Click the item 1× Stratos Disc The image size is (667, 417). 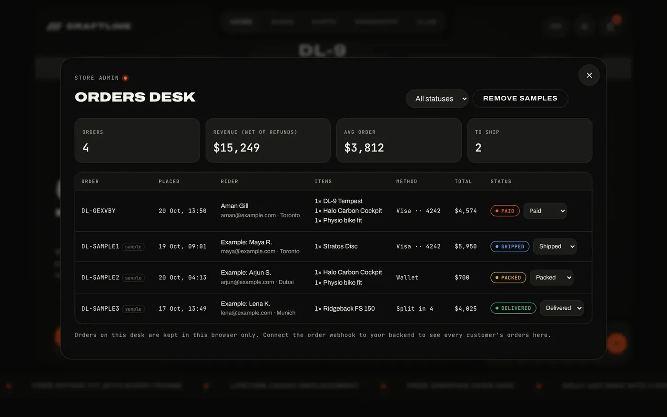pos(336,246)
